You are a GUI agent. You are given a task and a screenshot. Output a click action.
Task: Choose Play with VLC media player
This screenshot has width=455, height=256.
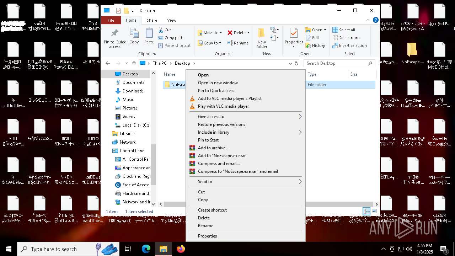coord(245,106)
